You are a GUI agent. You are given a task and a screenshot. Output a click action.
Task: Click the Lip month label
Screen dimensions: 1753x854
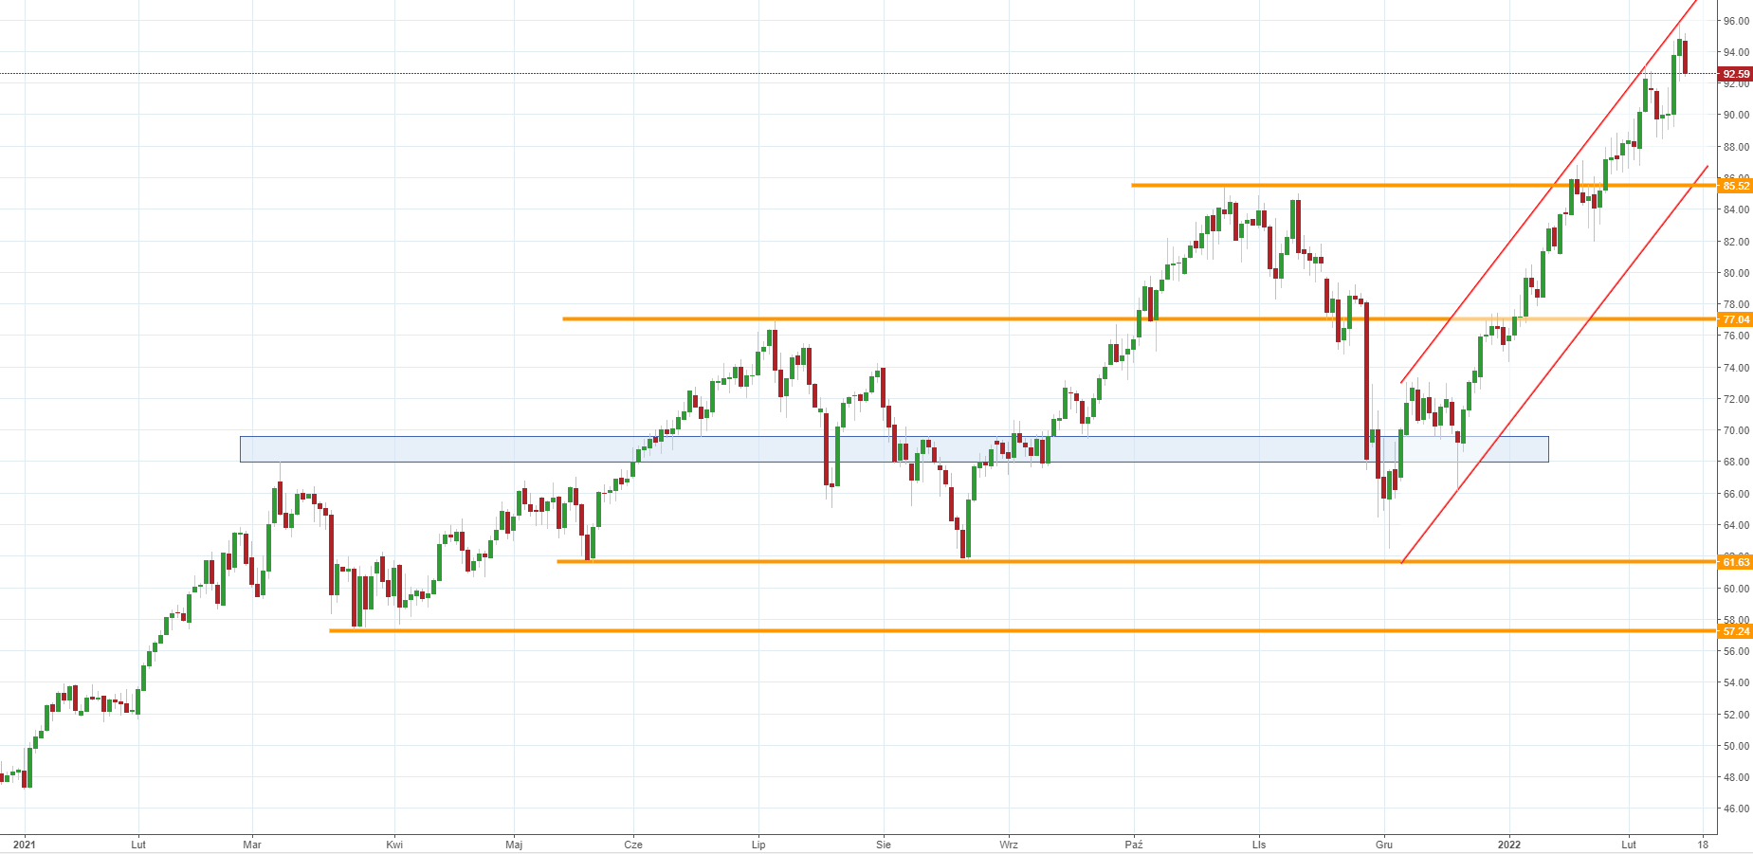758,844
